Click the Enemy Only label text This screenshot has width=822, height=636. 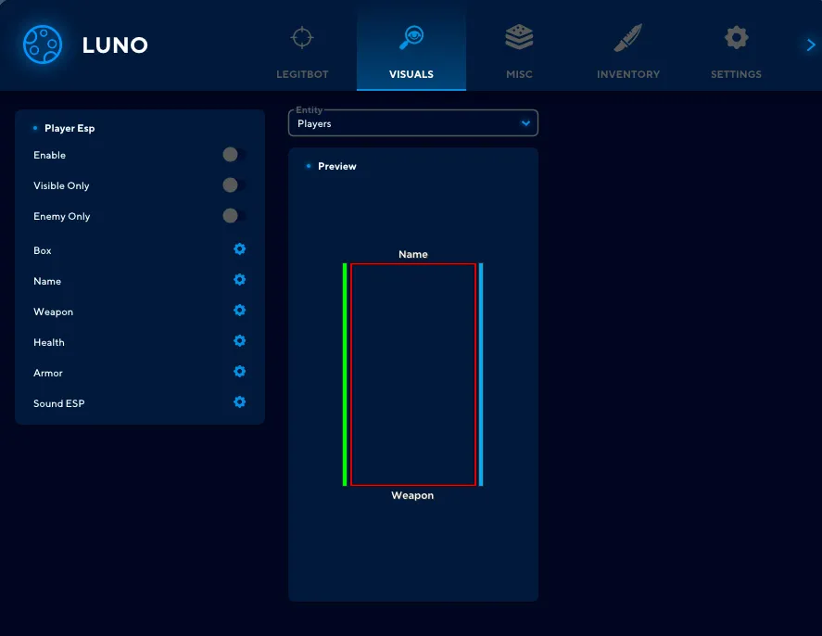tap(62, 217)
